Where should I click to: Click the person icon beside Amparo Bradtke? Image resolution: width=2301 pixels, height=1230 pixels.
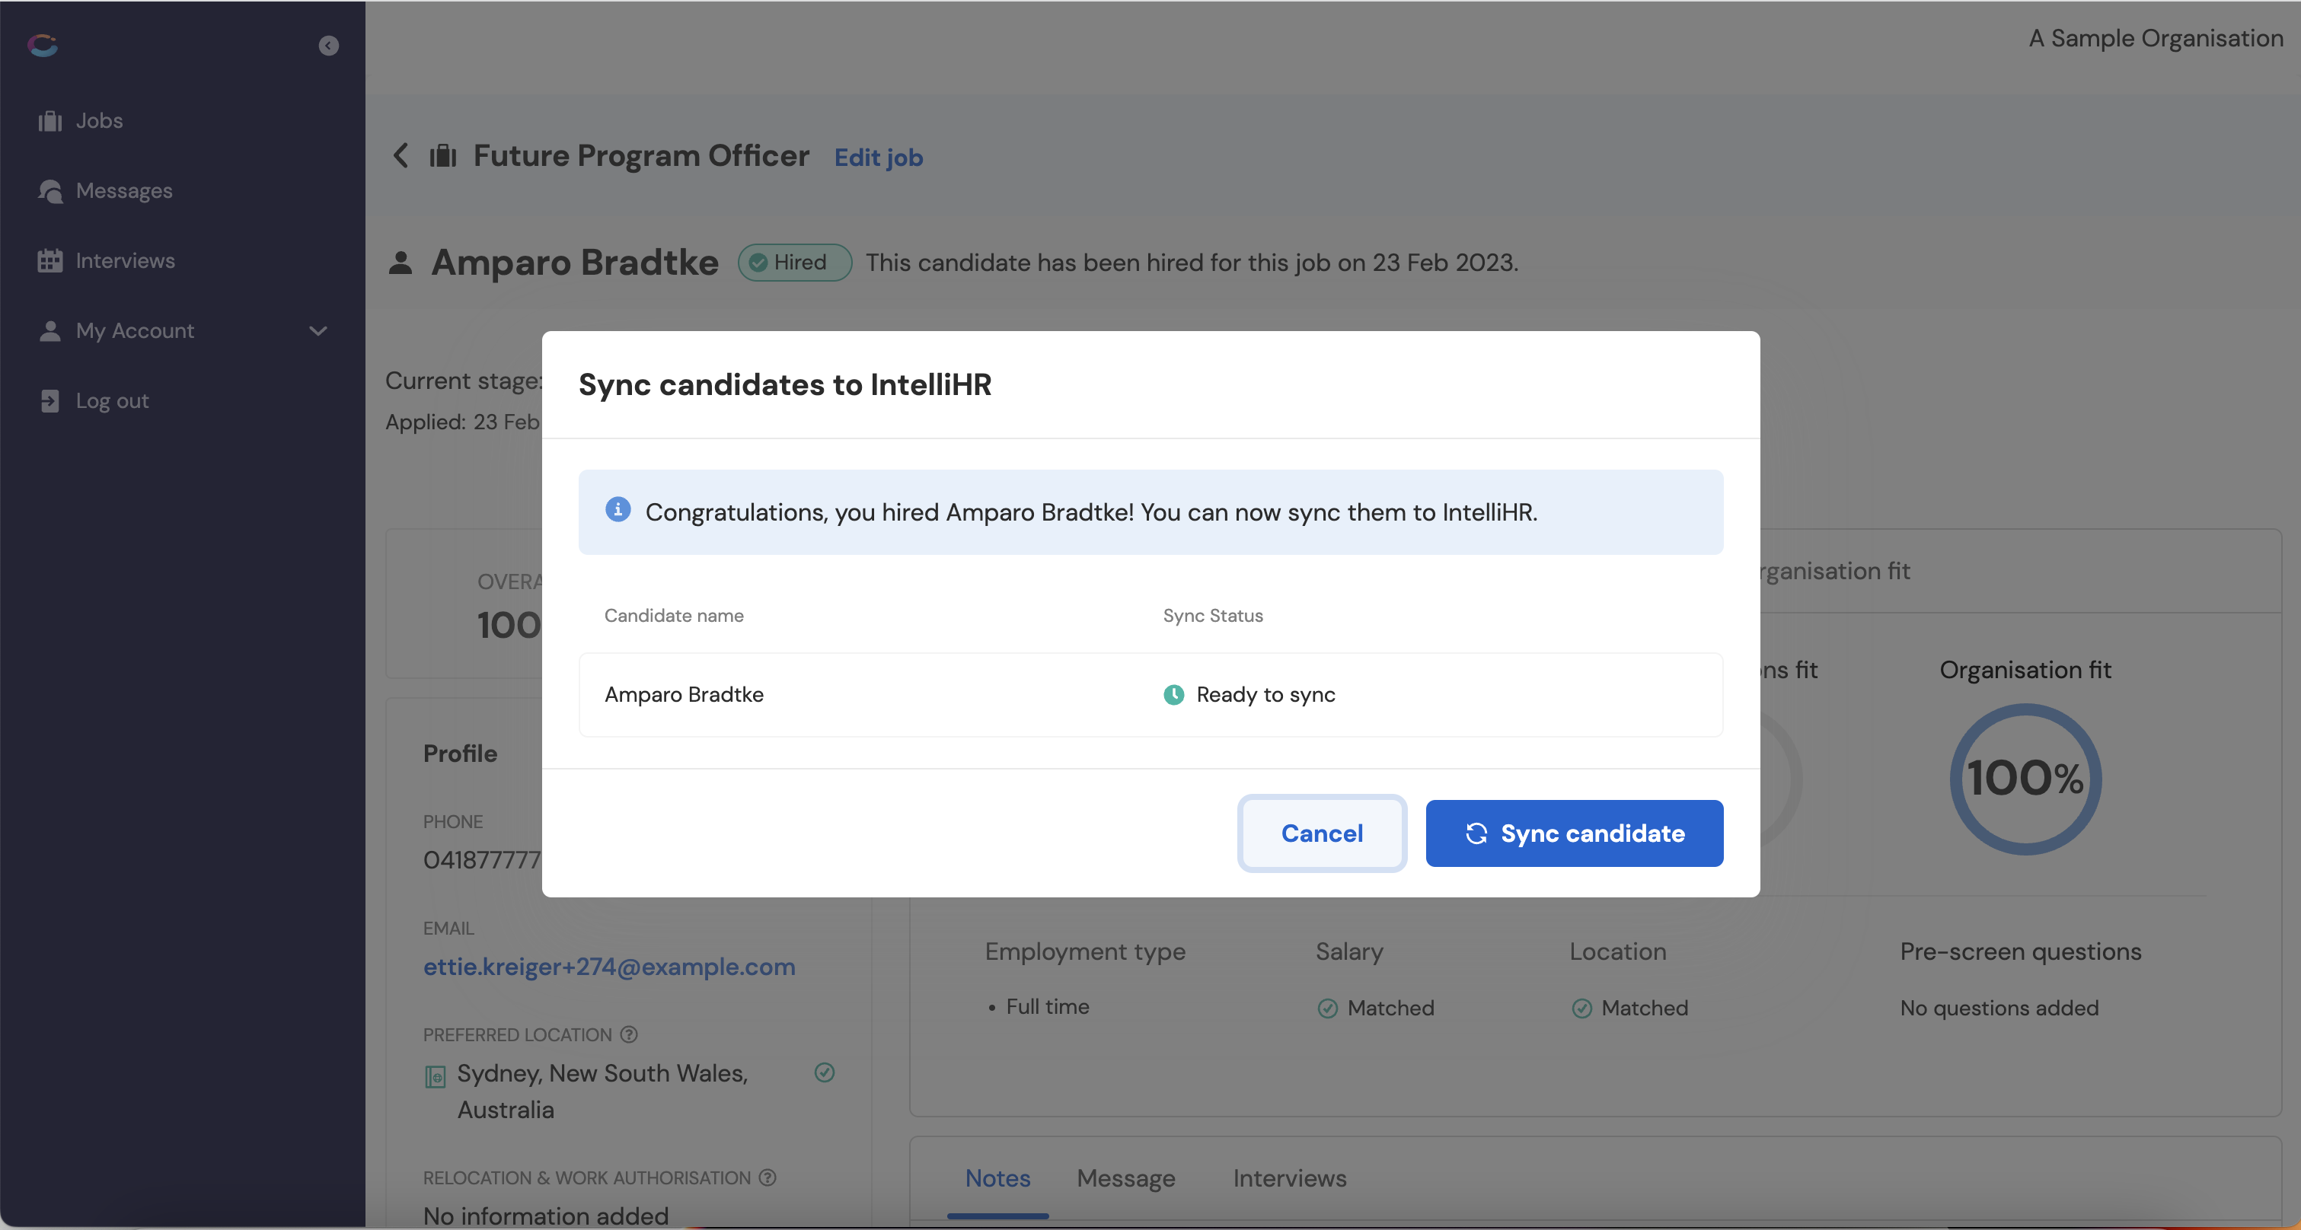pos(401,263)
